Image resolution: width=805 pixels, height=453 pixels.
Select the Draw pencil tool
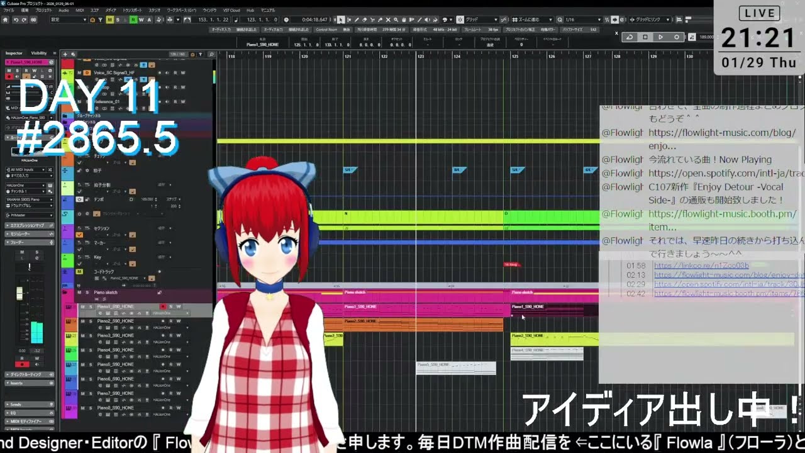point(357,20)
